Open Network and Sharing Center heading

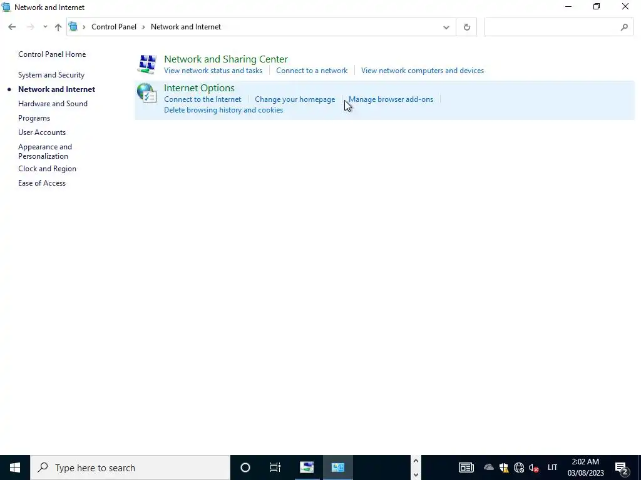pos(225,59)
